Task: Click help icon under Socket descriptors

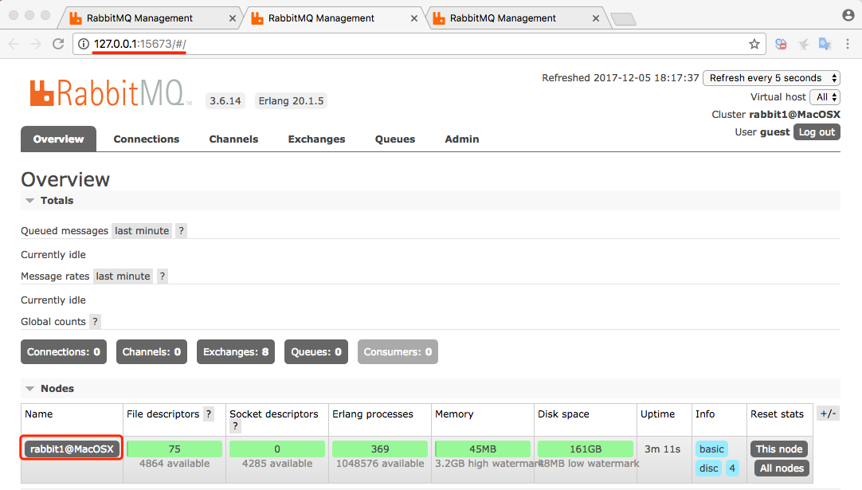Action: click(x=235, y=425)
